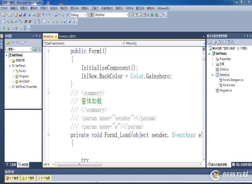Open the Form1() member dropdown
252x184 pixels.
[204, 43]
